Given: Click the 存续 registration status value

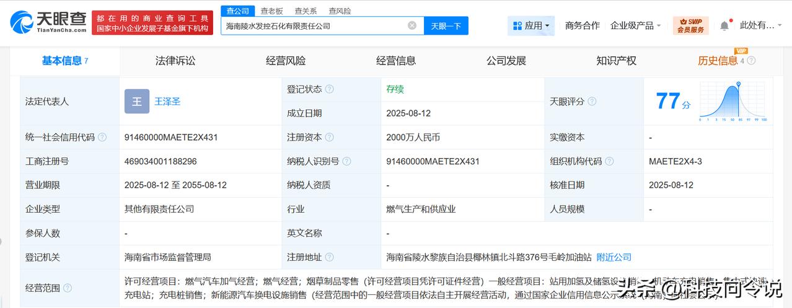Looking at the screenshot, I should (395, 89).
